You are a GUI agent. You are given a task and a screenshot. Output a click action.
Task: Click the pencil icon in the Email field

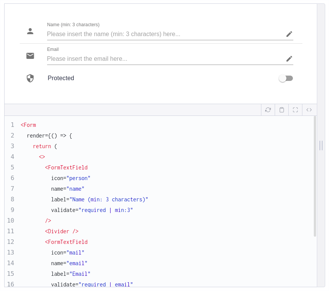(289, 59)
